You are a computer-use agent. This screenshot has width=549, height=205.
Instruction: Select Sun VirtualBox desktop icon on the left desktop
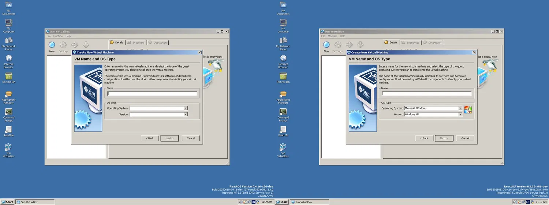tap(8, 150)
